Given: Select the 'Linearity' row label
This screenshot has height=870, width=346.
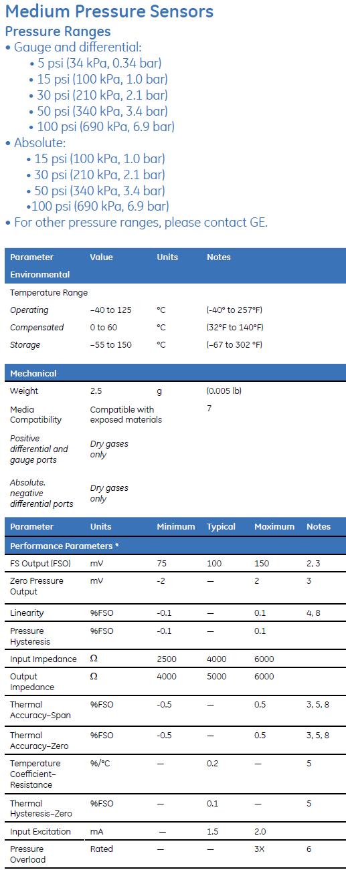Looking at the screenshot, I should pos(27,613).
